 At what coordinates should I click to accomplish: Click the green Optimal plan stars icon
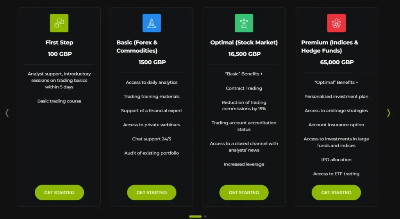(244, 23)
